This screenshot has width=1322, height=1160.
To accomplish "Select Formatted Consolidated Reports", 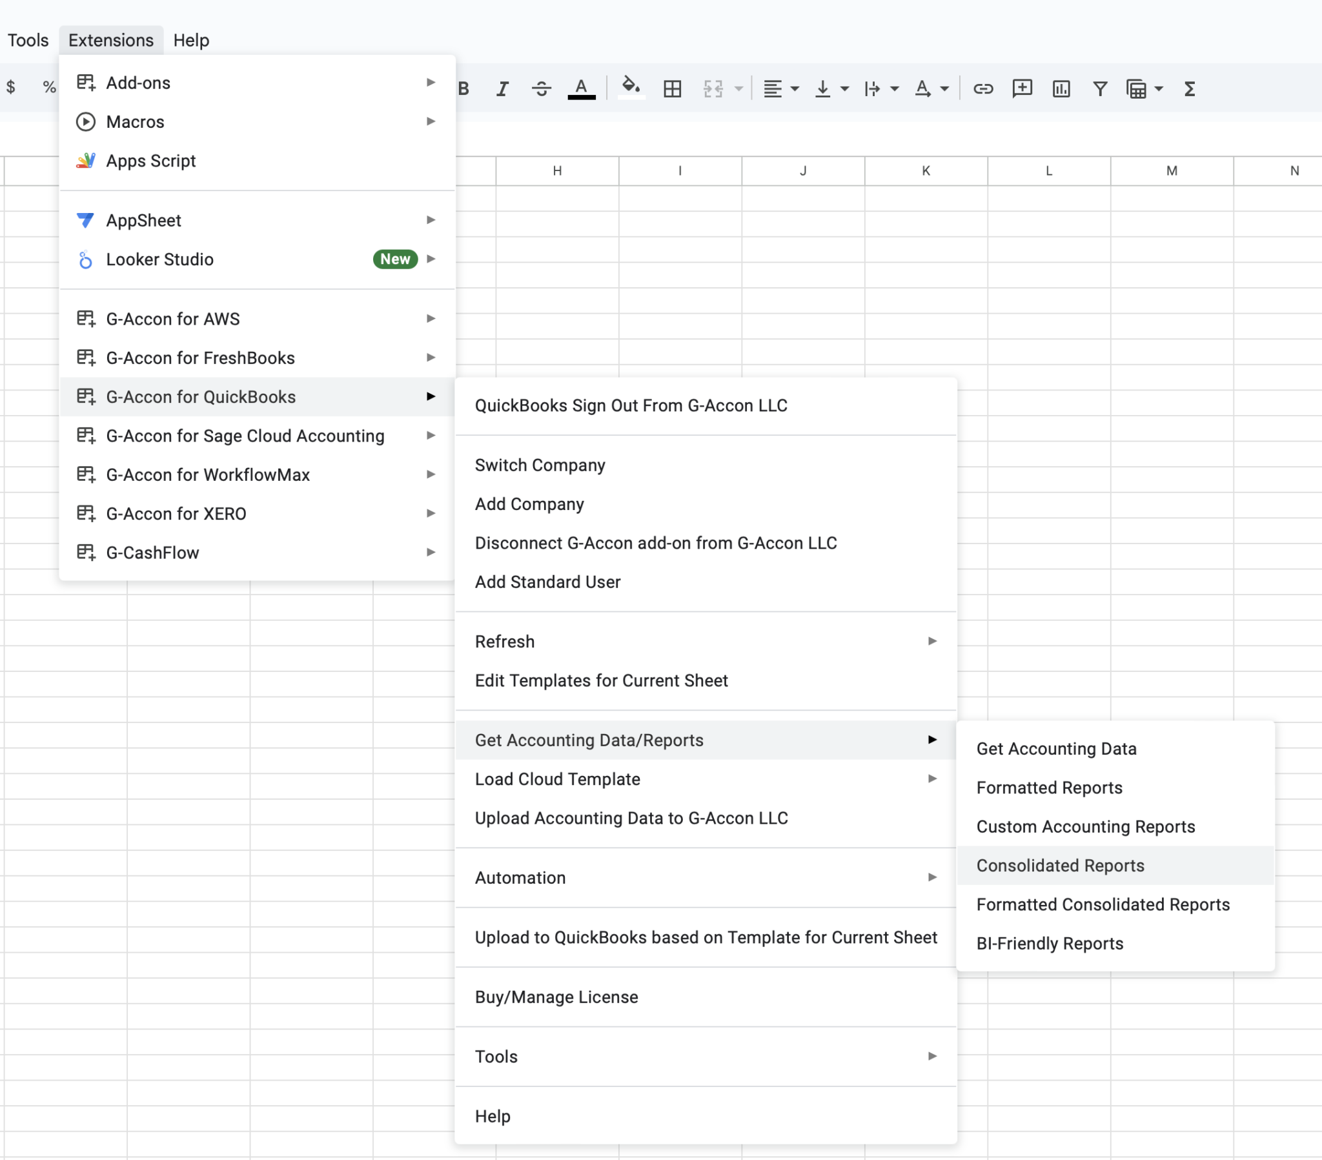I will 1115,904.
